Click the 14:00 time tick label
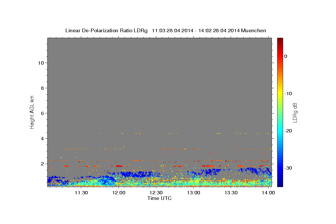336x224 pixels. (x=268, y=193)
